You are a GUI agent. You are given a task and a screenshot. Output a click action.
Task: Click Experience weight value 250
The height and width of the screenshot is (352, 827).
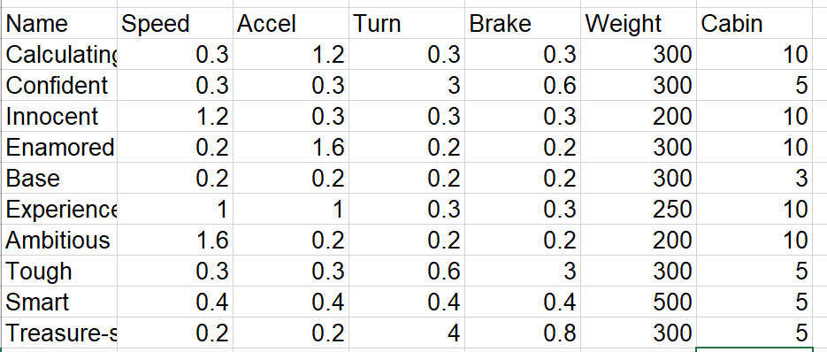point(639,209)
